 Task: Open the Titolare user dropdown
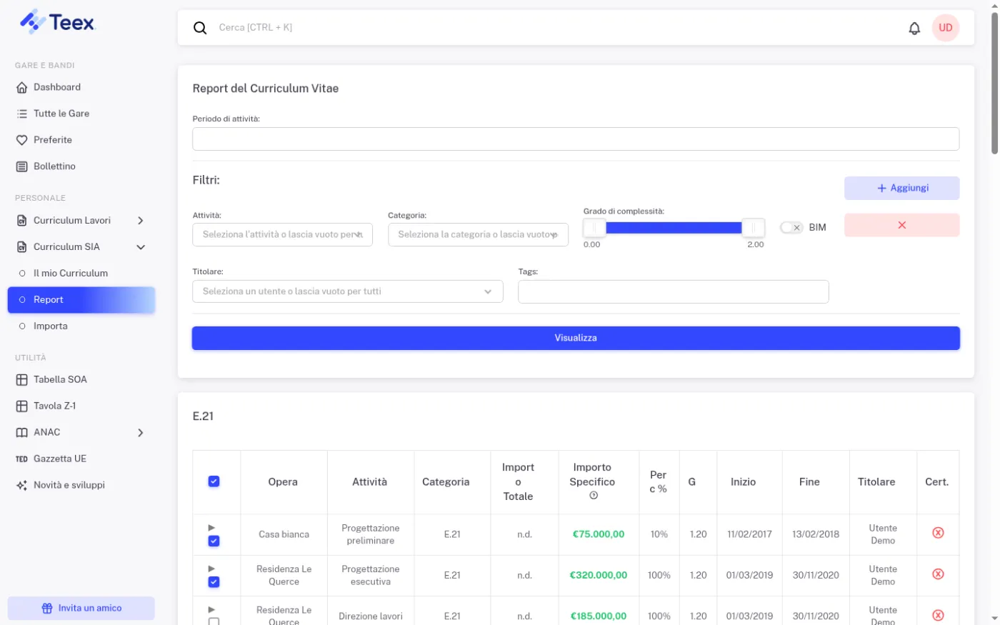[x=348, y=291]
